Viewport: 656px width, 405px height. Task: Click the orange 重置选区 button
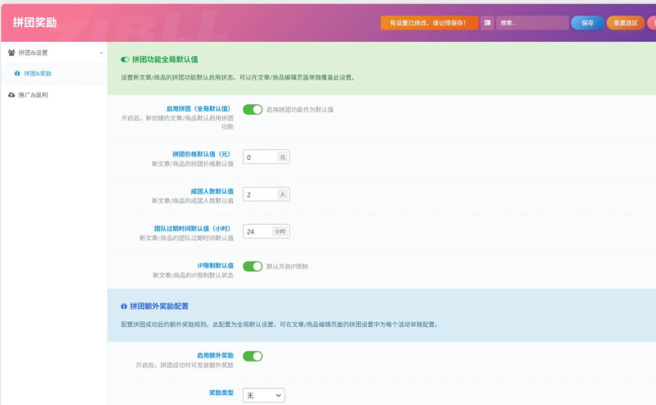[626, 23]
